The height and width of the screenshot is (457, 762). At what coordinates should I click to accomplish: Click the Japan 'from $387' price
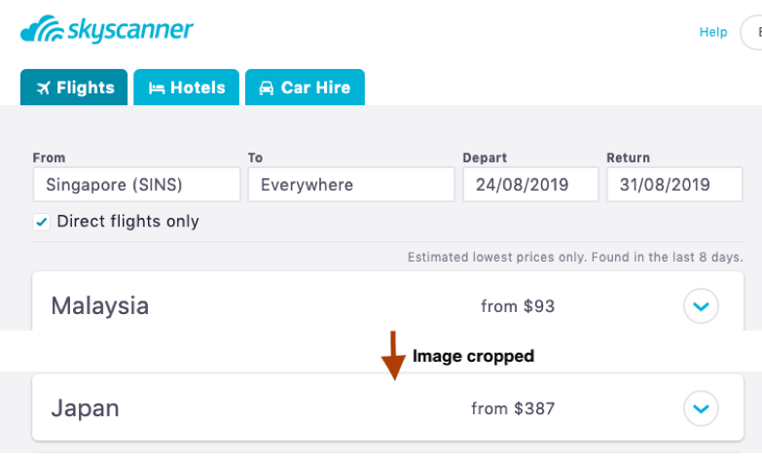(x=513, y=408)
